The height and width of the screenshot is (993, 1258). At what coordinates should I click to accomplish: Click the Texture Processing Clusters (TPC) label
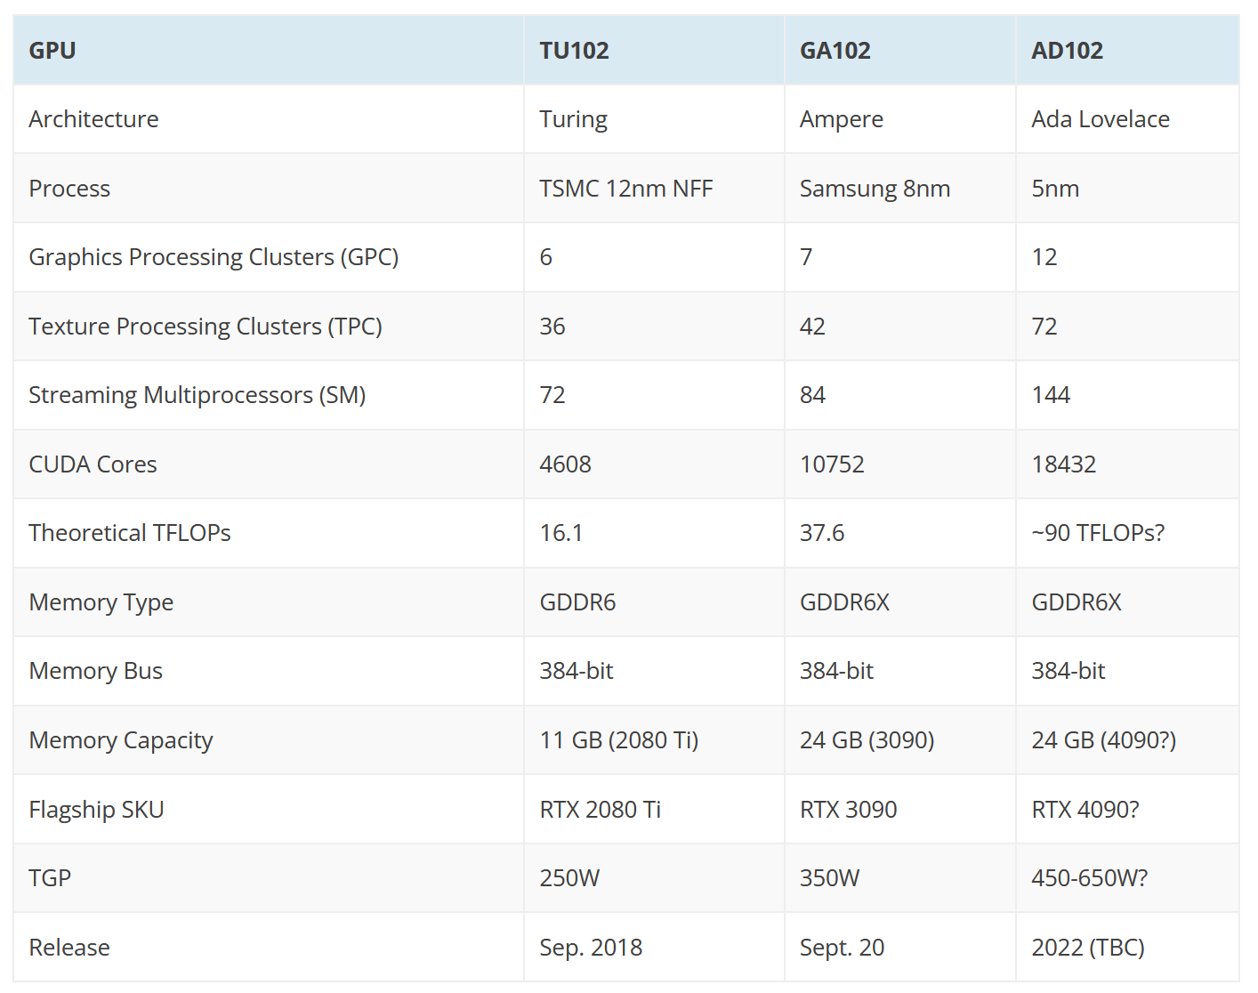point(206,327)
